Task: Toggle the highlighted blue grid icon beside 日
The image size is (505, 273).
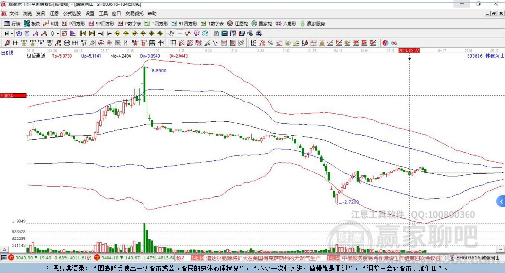Action: click(19, 34)
